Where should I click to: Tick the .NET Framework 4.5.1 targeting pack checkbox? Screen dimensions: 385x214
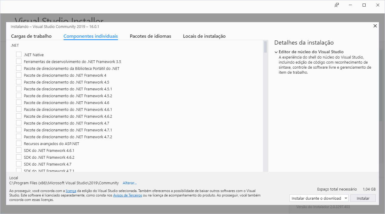[19, 89]
